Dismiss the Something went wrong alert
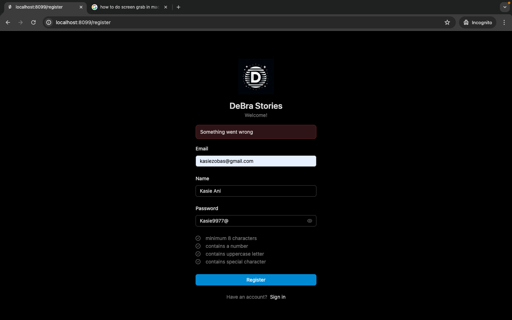This screenshot has width=512, height=320. (256, 132)
